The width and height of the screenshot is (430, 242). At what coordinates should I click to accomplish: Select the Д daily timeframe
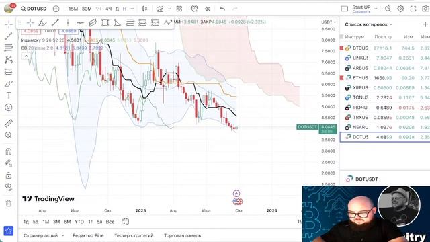tap(117, 9)
